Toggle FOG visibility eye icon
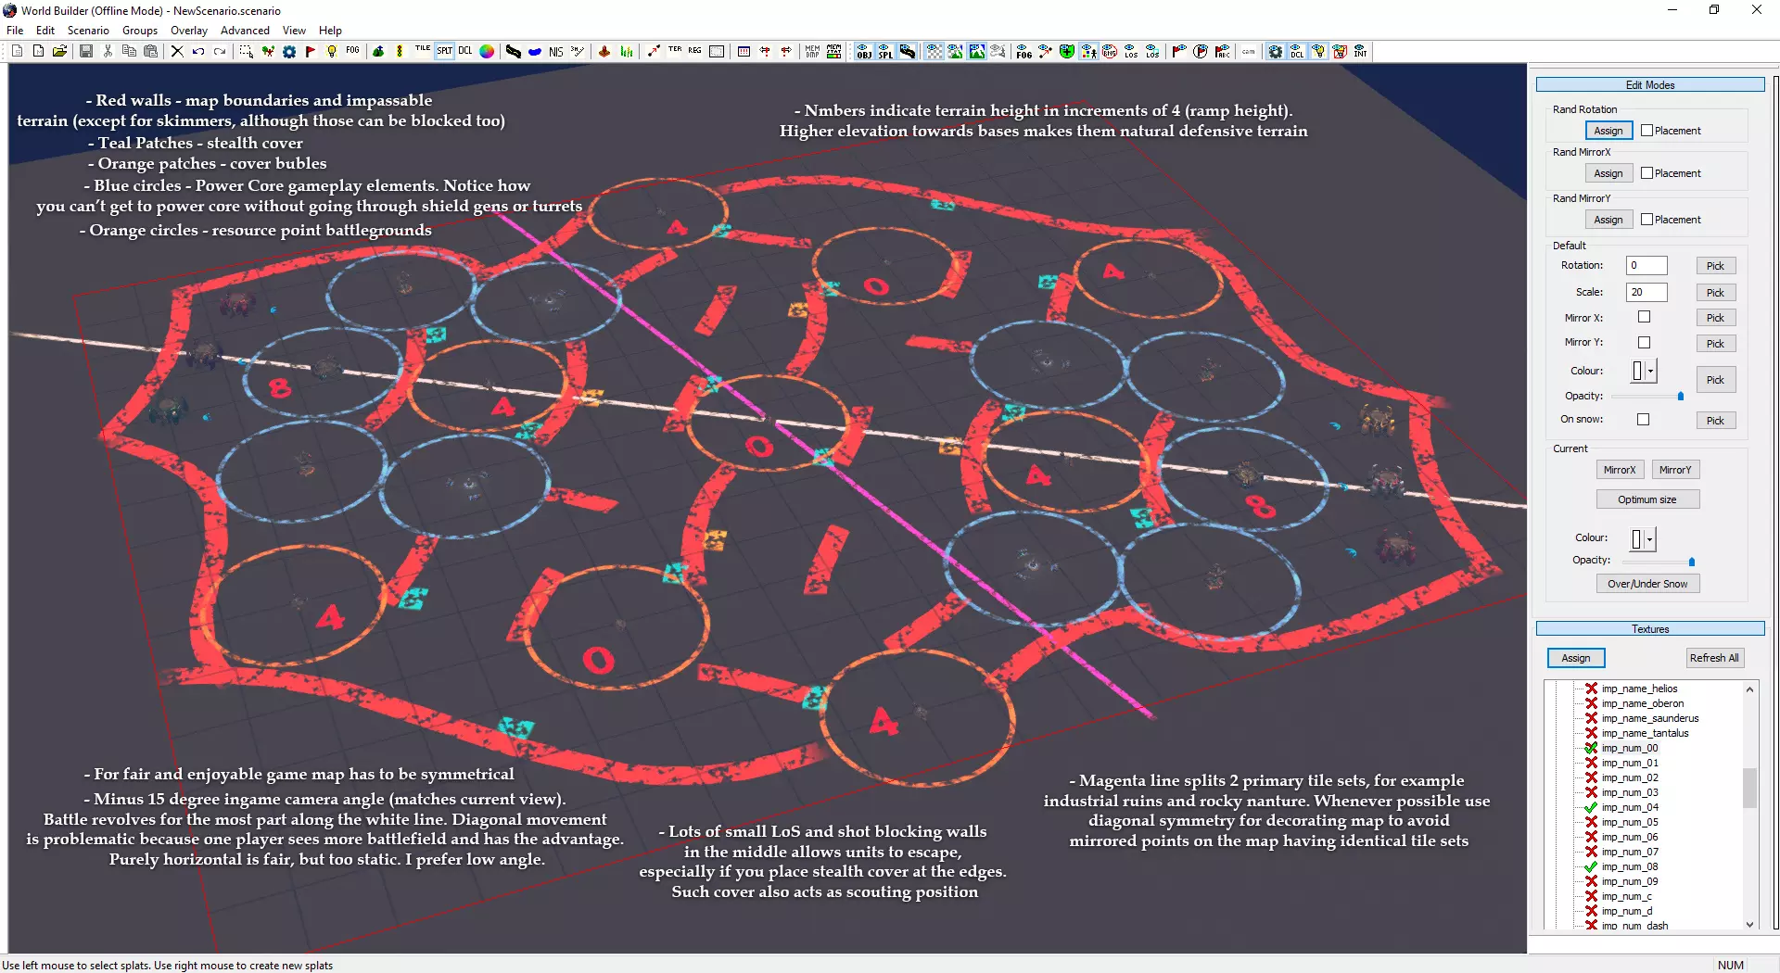The image size is (1780, 973). pos(1023,52)
